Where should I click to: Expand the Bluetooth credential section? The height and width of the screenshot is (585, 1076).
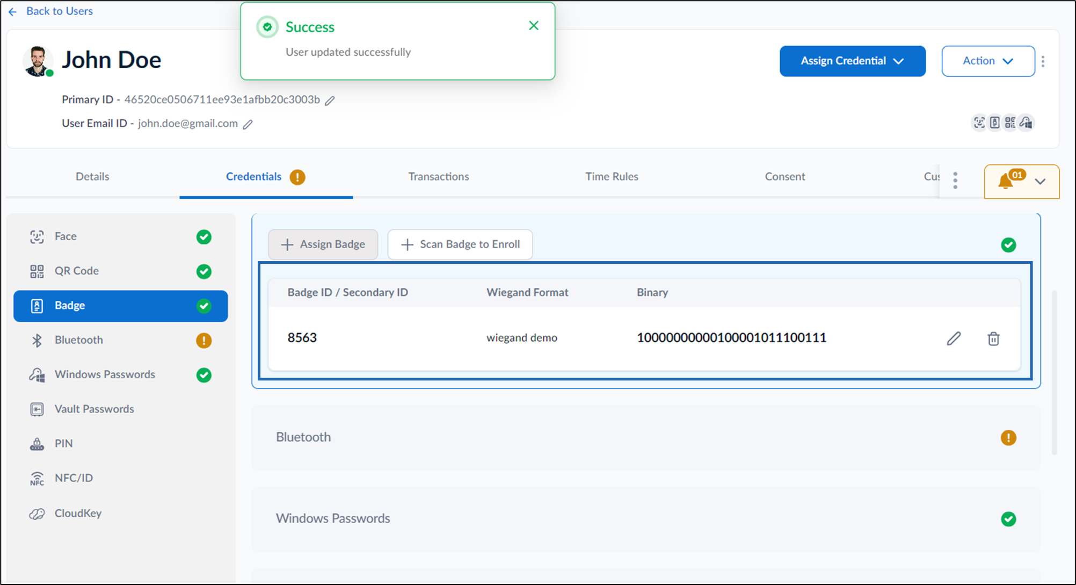tap(646, 437)
